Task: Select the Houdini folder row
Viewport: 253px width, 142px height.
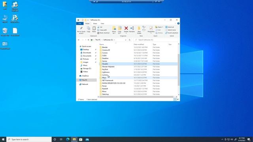Action: click(x=138, y=64)
